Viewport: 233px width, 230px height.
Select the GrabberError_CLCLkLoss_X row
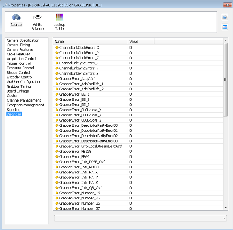click(138, 110)
